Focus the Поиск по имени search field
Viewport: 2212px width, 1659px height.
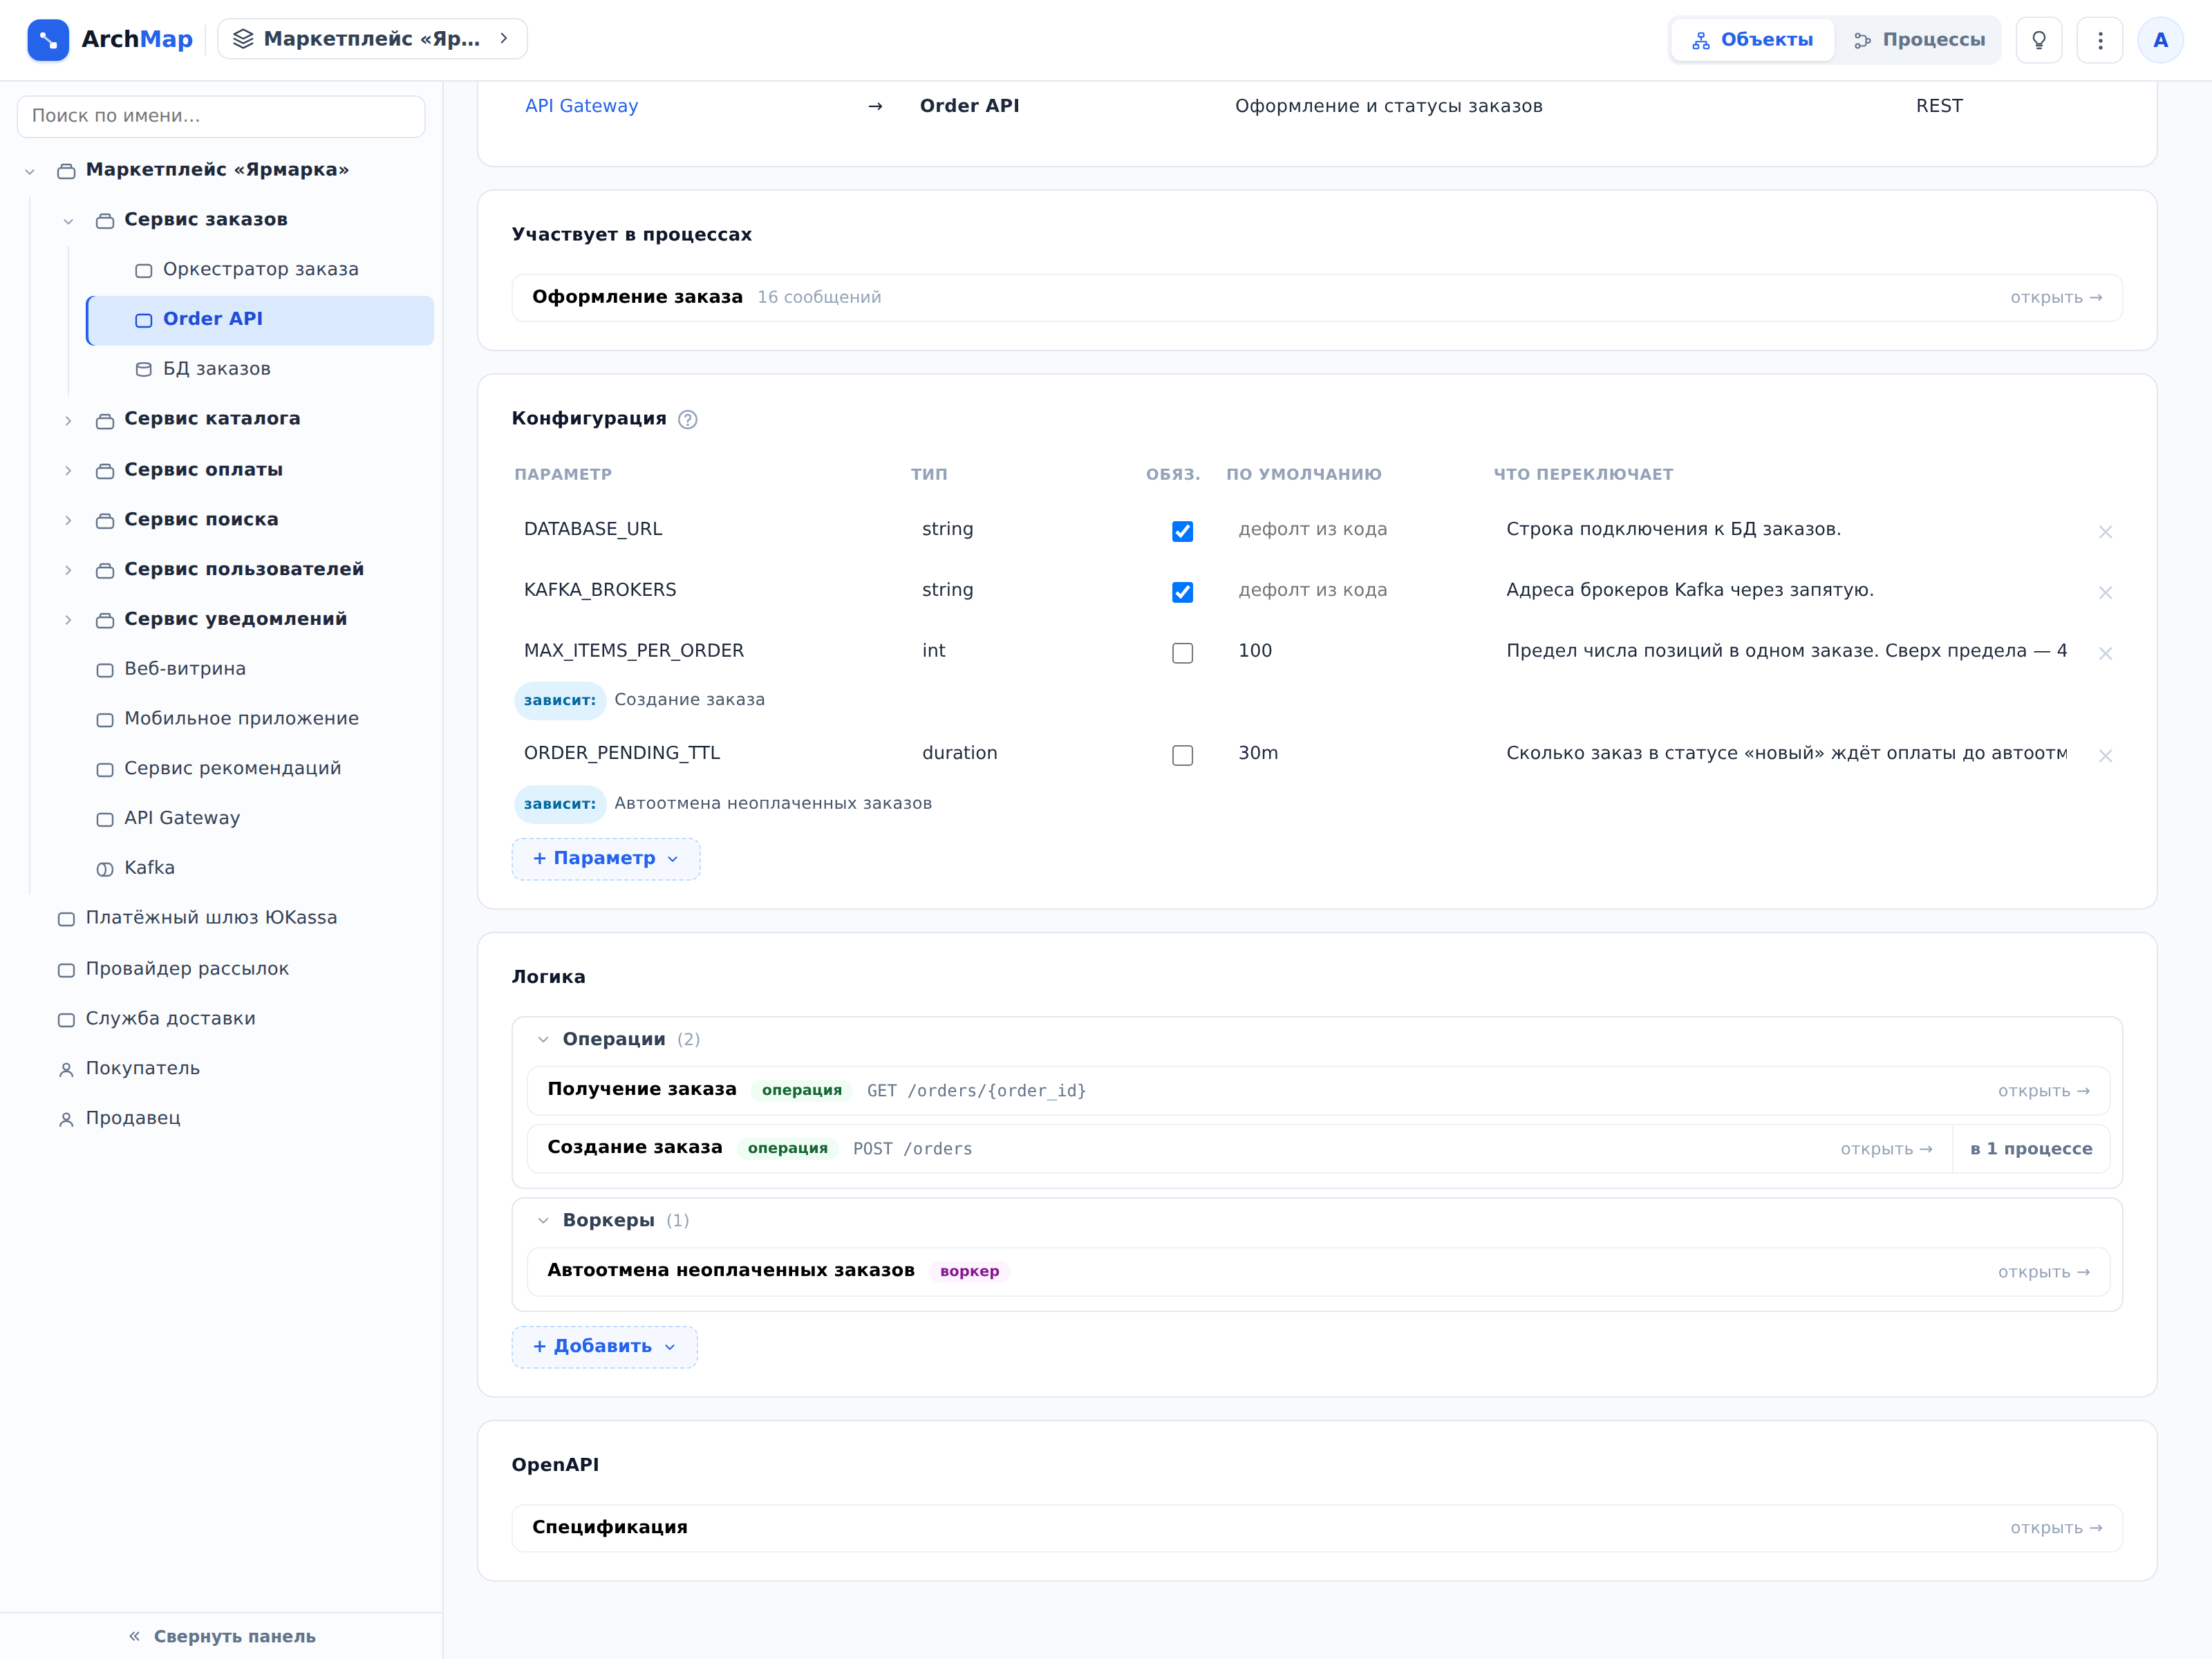coord(221,116)
